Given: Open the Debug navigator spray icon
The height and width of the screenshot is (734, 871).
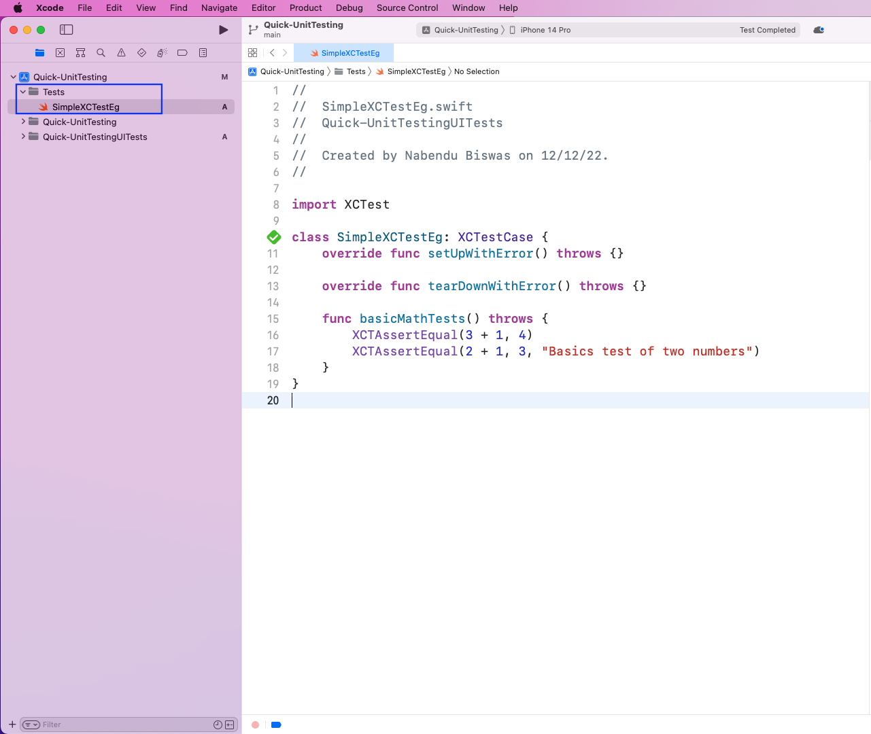Looking at the screenshot, I should [162, 53].
